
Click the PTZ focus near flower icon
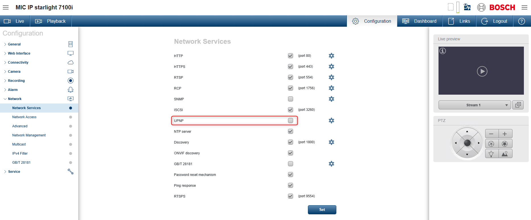point(491,154)
